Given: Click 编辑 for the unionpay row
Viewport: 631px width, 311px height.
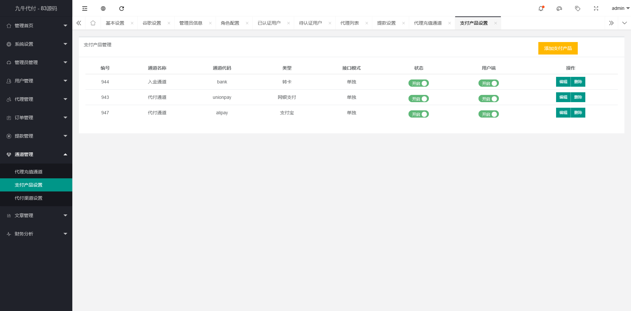Looking at the screenshot, I should [x=563, y=97].
